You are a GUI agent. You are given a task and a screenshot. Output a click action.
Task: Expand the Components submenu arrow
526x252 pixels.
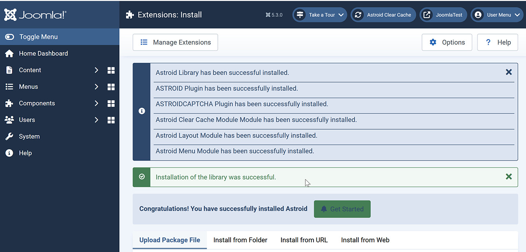[96, 103]
